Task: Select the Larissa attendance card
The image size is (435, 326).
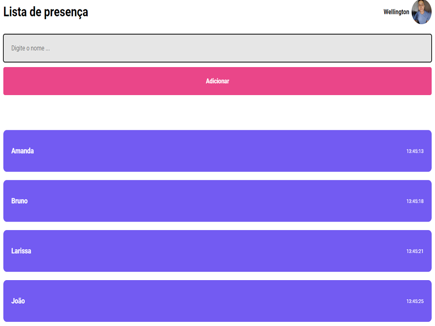Action: click(217, 251)
